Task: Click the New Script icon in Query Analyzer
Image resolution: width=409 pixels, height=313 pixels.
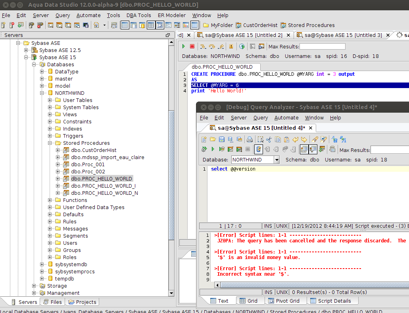Action: [204, 140]
